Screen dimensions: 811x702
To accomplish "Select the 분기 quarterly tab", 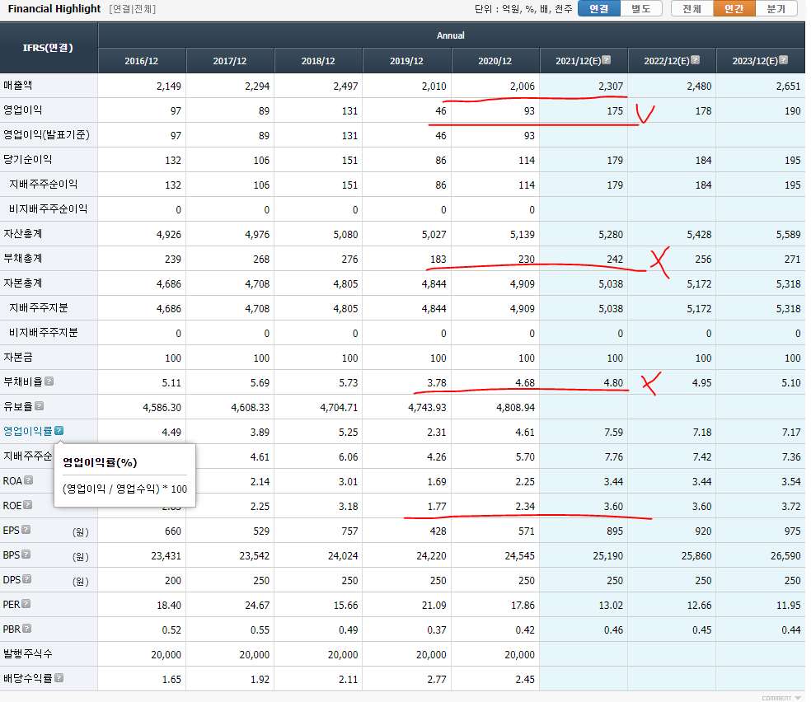I will click(776, 9).
